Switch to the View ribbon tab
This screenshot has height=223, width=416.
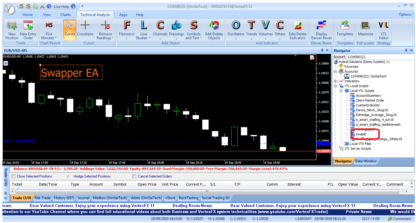pyautogui.click(x=47, y=14)
